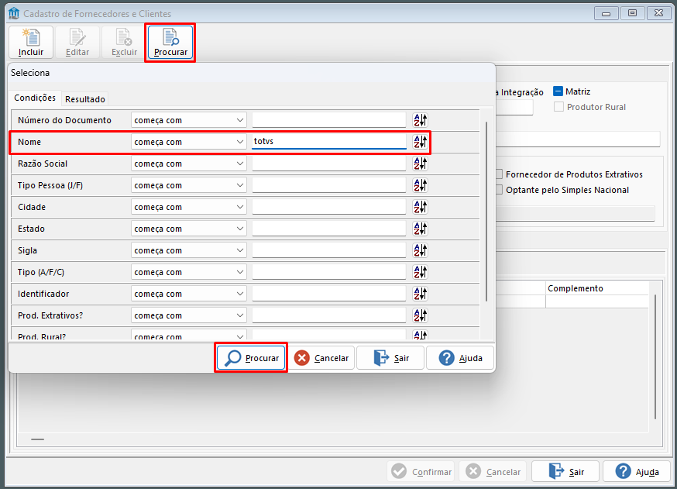Click the Identificador value field
This screenshot has width=677, height=489.
329,294
